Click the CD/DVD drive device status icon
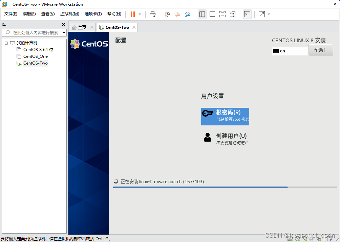The height and width of the screenshot is (242, 340). (297, 239)
